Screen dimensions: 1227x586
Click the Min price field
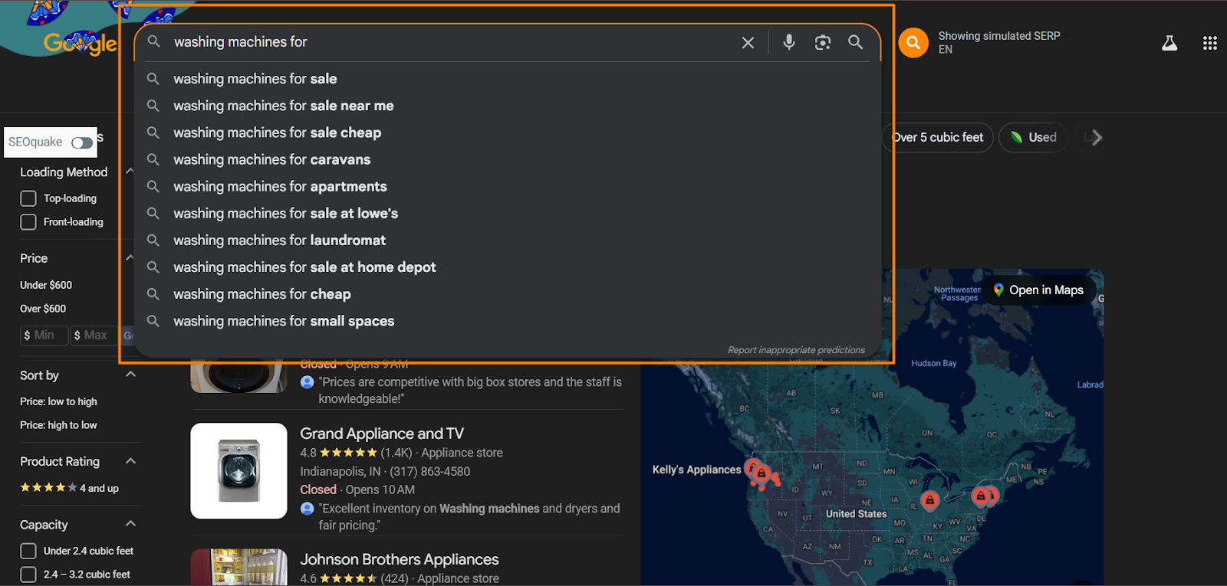[44, 336]
